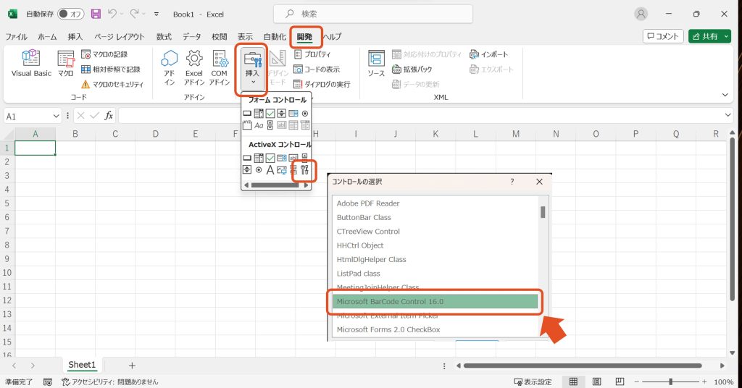Image resolution: width=742 pixels, height=388 pixels.
Task: Click the ActiveX More Controls icon
Action: point(305,169)
